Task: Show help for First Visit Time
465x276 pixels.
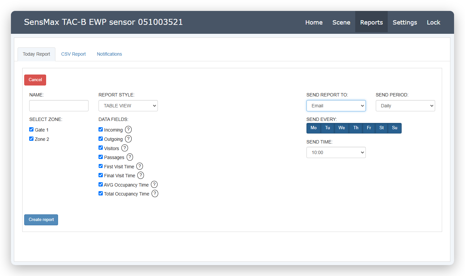Action: [x=140, y=166]
